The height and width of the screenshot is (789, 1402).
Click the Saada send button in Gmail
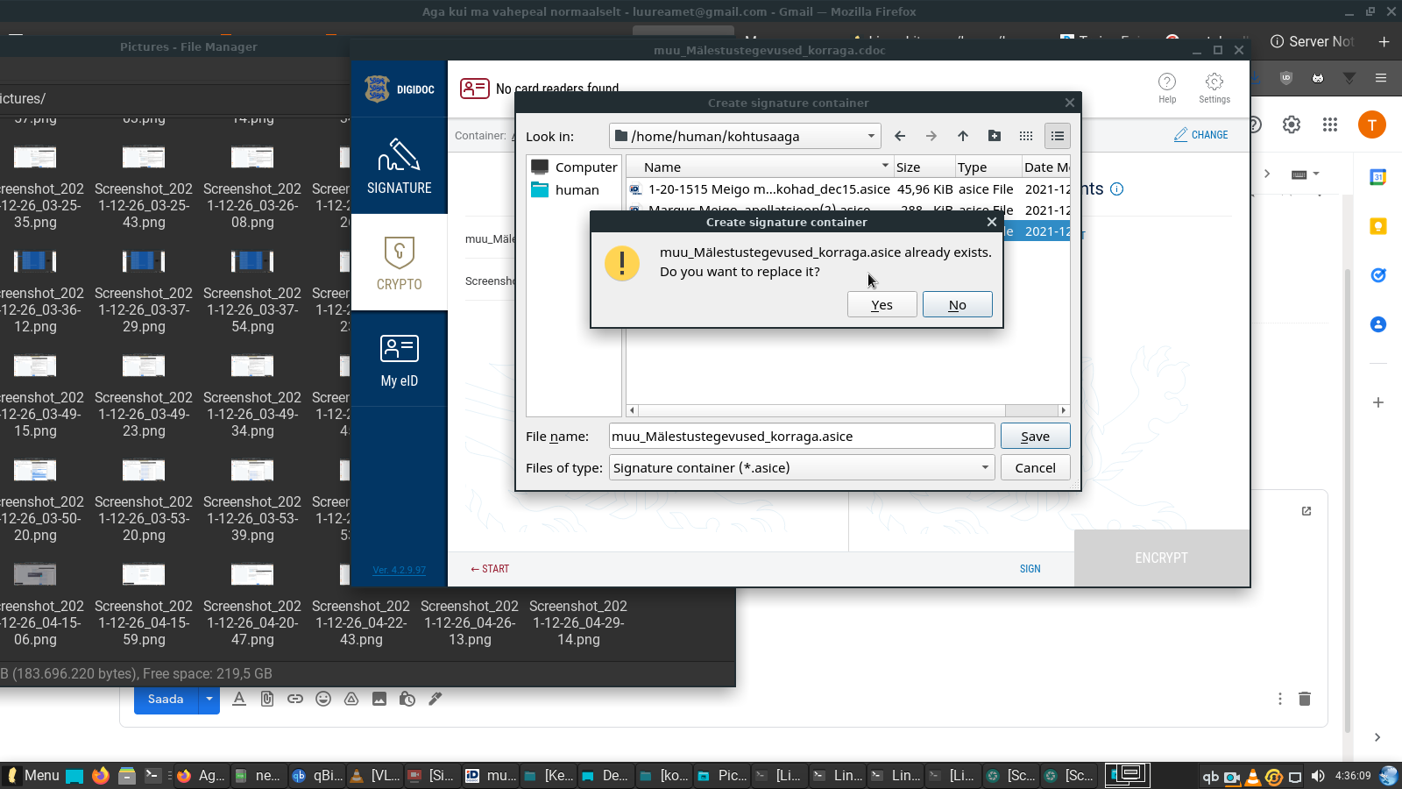(166, 699)
